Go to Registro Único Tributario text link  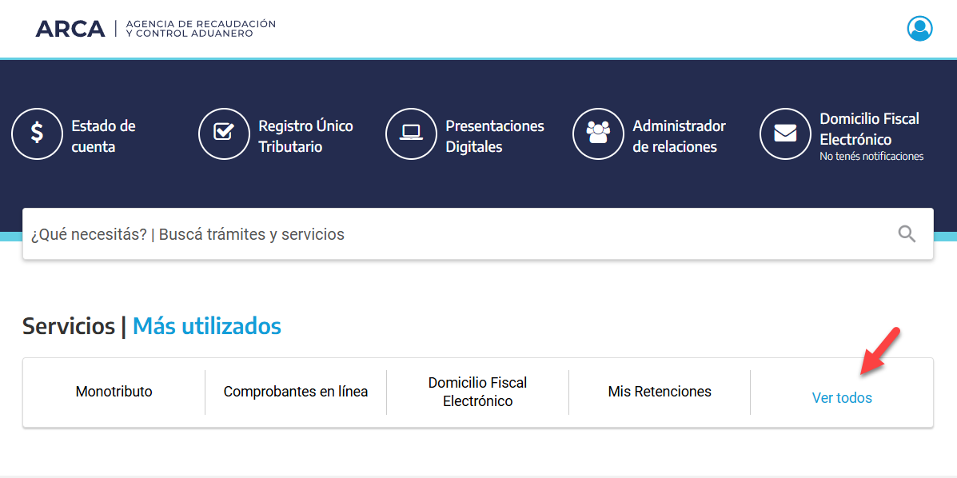pyautogui.click(x=305, y=137)
